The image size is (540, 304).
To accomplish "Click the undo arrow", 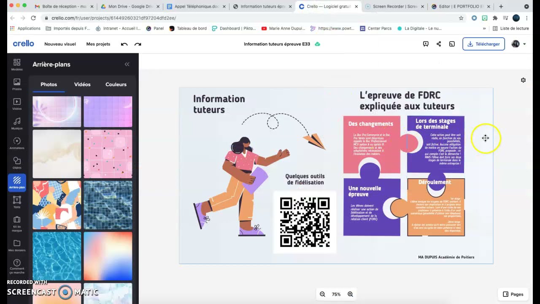I will click(124, 44).
